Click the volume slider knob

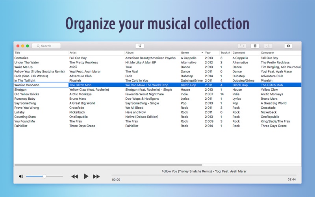tap(44, 176)
